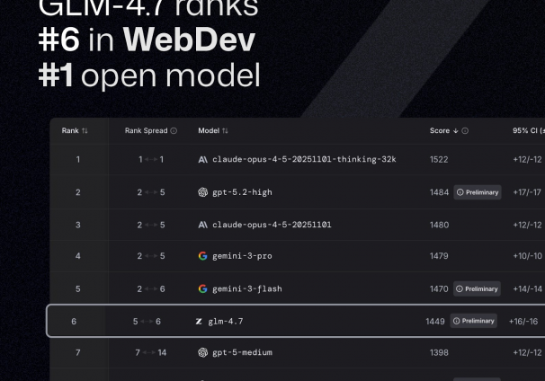
Task: Open claude-opus-4-5-20251101-thinking-32k model name
Action: point(304,159)
